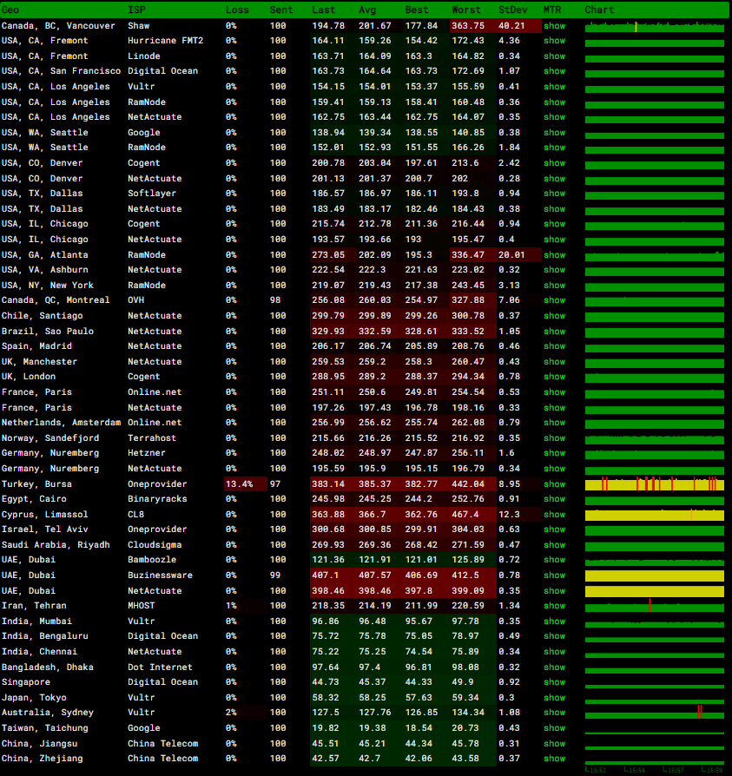Click show for Australia, Sydney Vultr
Viewport: 732px width, 776px height.
coord(554,713)
